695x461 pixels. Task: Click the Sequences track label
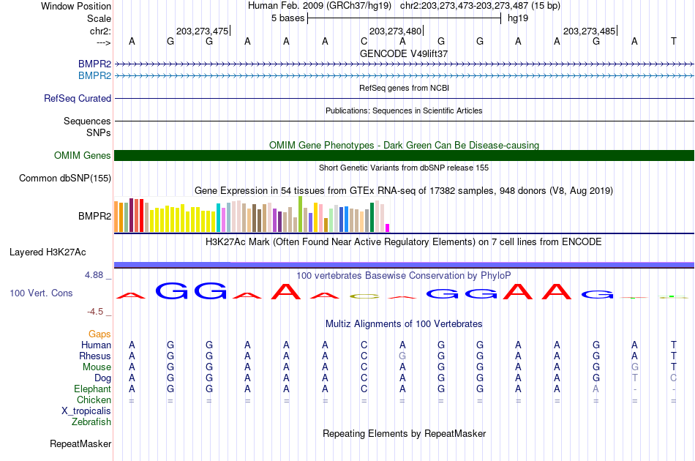[87, 121]
